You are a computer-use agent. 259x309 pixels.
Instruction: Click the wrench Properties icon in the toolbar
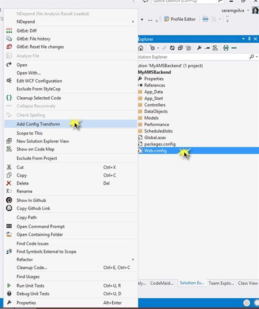click(199, 48)
